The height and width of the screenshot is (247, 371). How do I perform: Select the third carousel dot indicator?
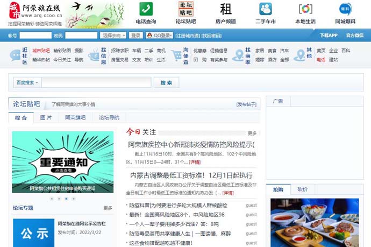67,199
